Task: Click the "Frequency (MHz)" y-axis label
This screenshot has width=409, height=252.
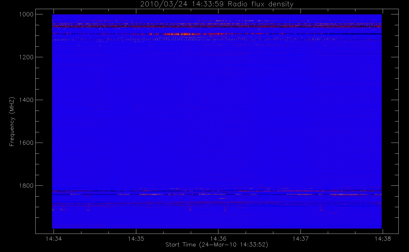Action: (12, 121)
